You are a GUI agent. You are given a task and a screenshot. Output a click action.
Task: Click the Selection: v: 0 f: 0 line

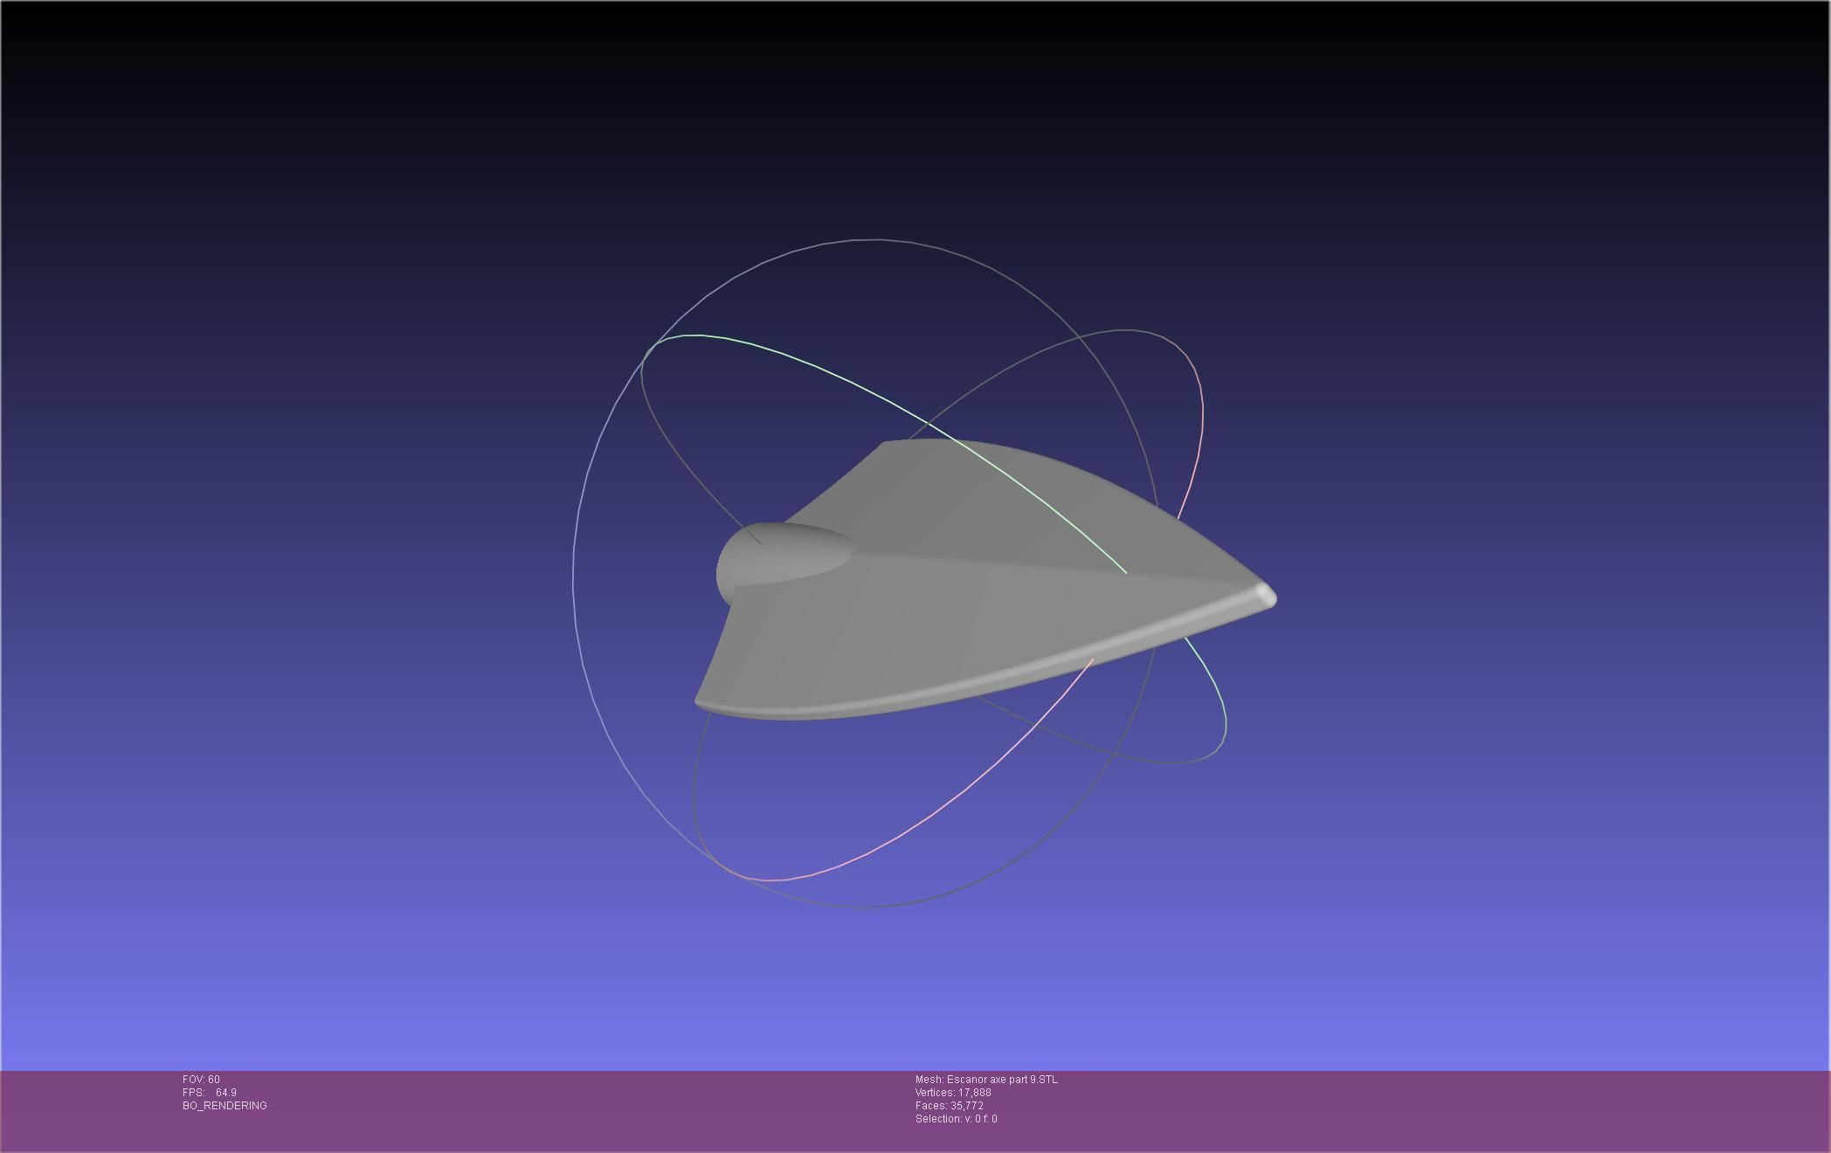coord(956,1119)
